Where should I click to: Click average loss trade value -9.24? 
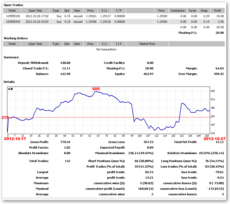pos(220,178)
